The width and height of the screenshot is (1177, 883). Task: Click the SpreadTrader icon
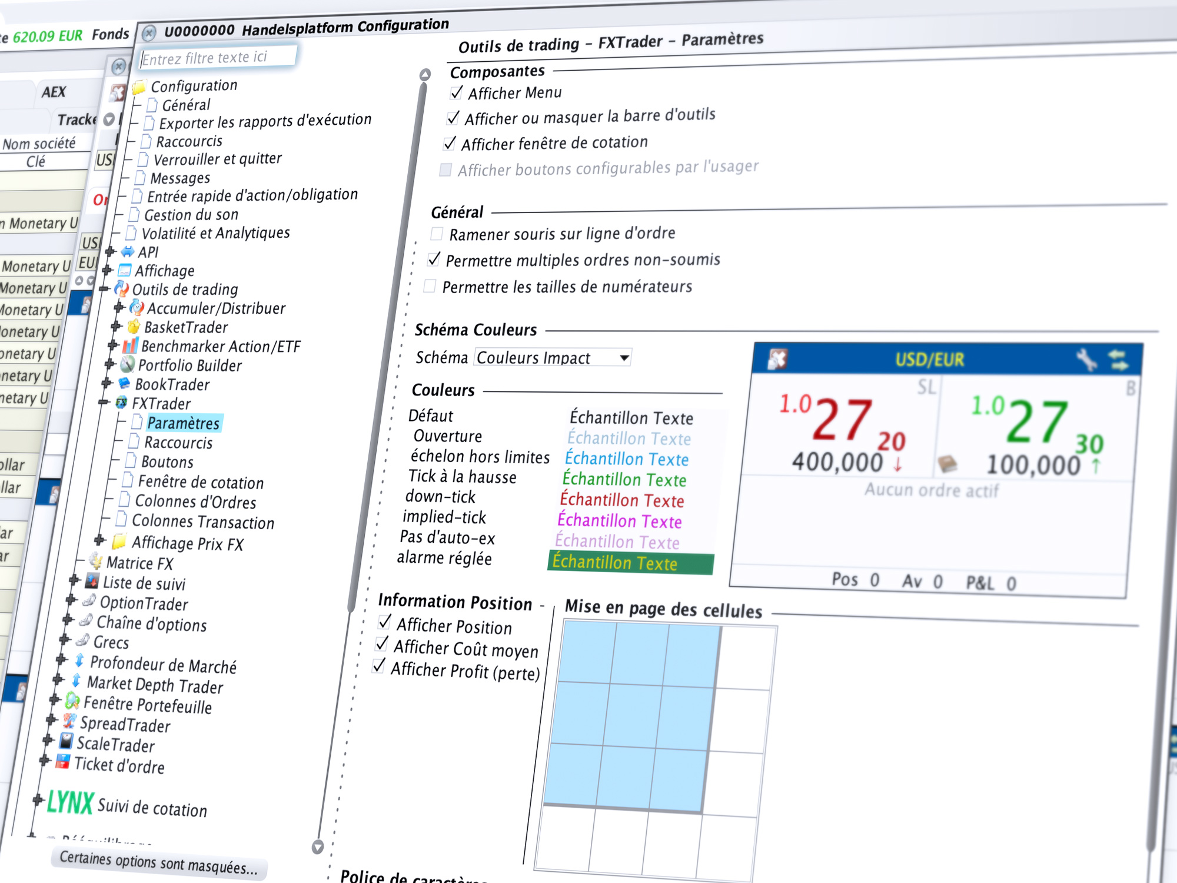point(69,721)
